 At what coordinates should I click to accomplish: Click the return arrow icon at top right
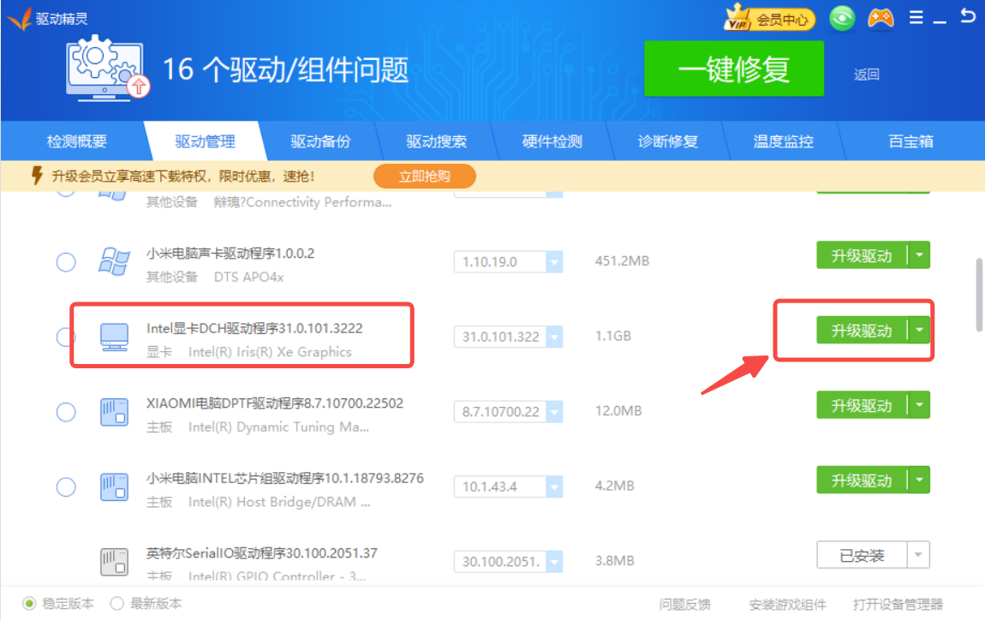969,16
